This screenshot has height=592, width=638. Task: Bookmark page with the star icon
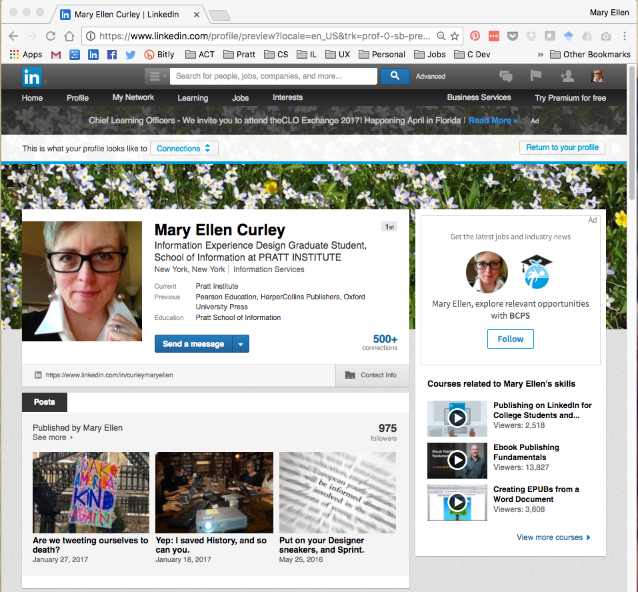coord(455,36)
